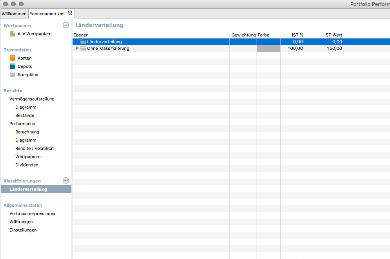The height and width of the screenshot is (259, 390).
Task: Click the 150,00 IST Wert value
Action: pyautogui.click(x=335, y=48)
